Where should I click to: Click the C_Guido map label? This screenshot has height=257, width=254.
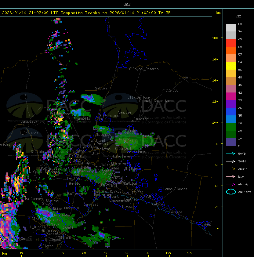pyautogui.click(x=37, y=152)
